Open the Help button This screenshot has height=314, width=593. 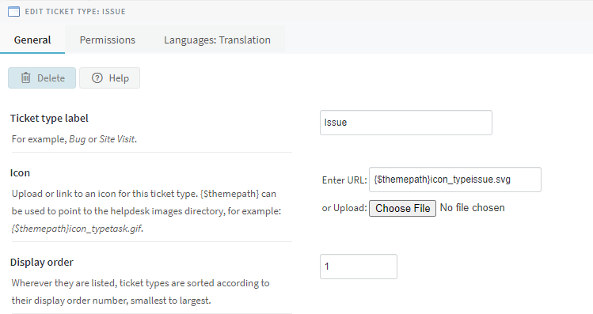click(110, 78)
